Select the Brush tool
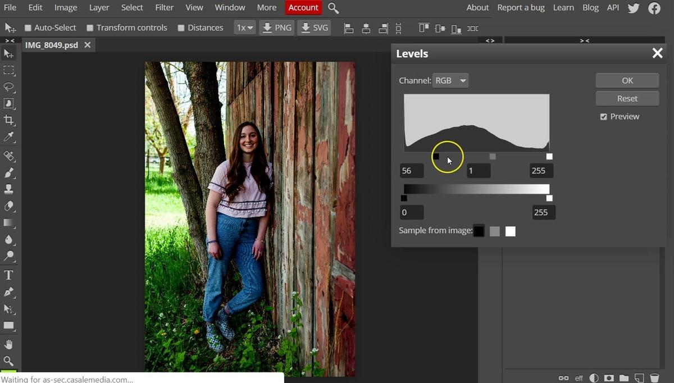The height and width of the screenshot is (383, 674). (x=9, y=172)
